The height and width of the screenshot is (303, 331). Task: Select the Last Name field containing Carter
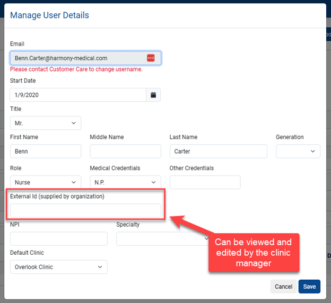tap(219, 151)
